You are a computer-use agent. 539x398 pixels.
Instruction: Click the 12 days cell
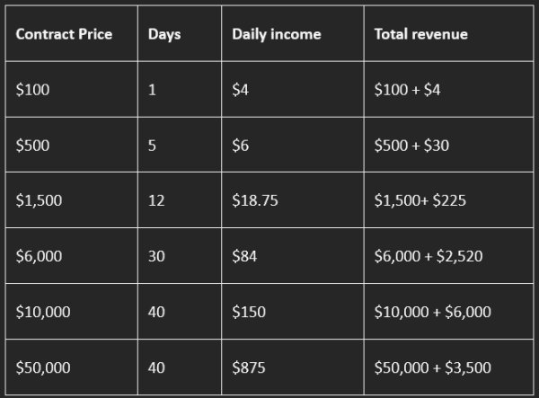tap(156, 200)
